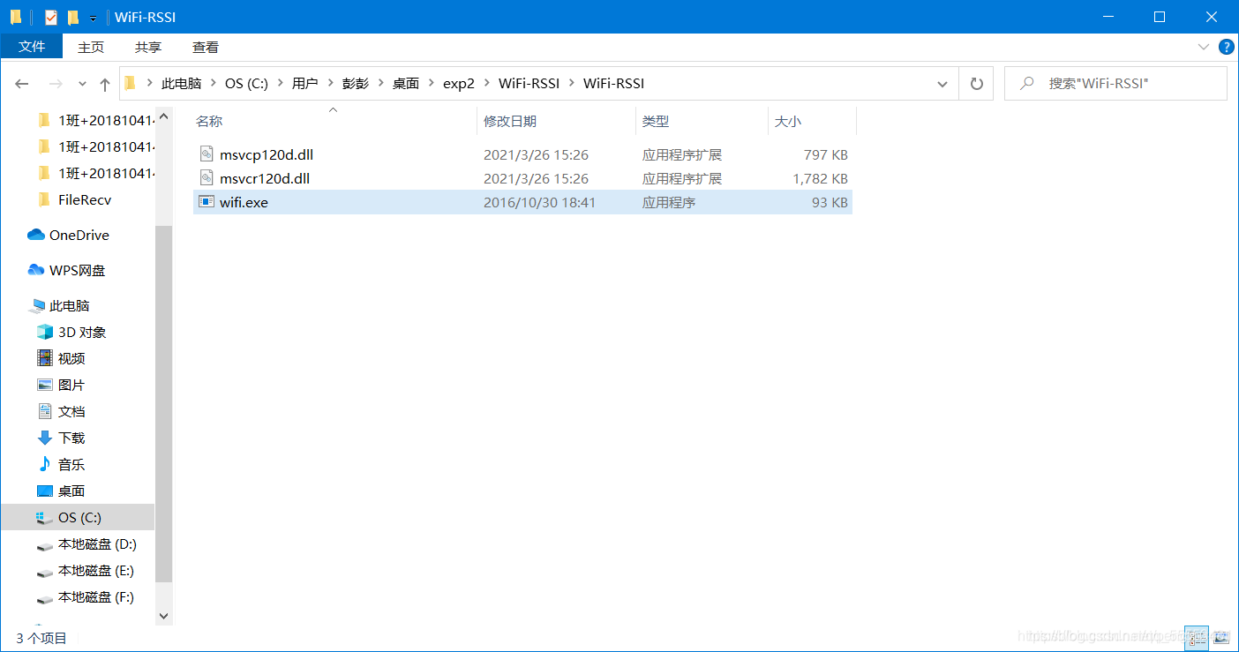Click the 音乐 music note icon
Screen dimensions: 1239x652
coord(45,464)
